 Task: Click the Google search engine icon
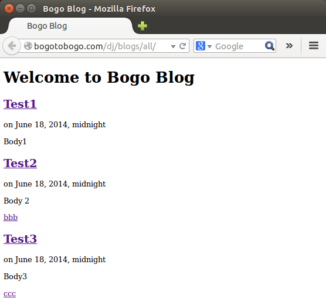pos(201,46)
